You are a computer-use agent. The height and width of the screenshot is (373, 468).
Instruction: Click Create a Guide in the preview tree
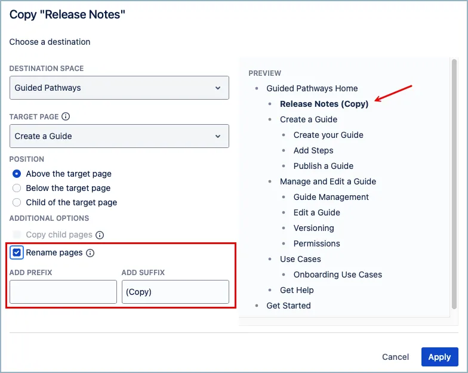(309, 119)
